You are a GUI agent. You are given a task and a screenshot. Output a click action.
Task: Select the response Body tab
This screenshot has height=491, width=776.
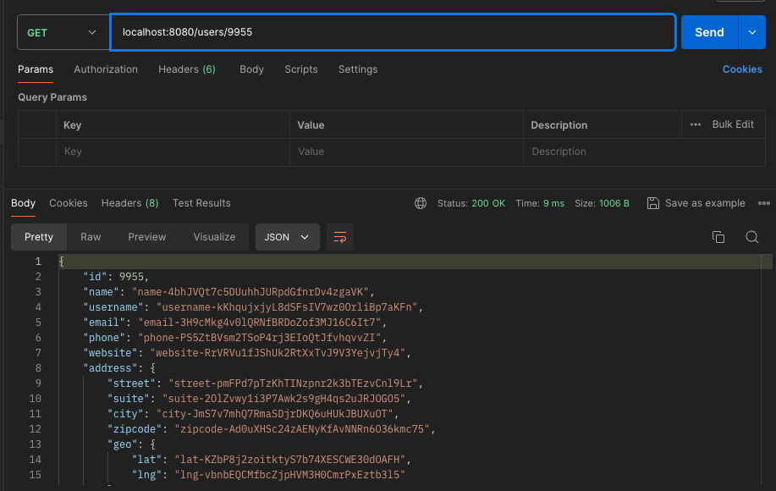coord(23,203)
